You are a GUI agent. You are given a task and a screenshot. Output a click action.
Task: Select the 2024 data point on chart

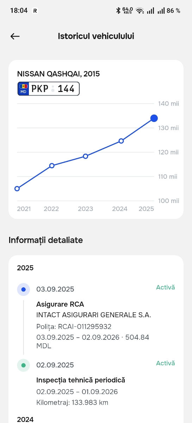click(121, 141)
